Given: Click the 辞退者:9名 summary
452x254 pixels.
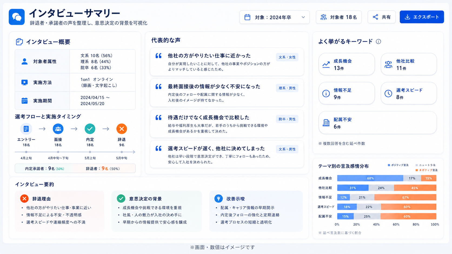Looking at the screenshot, I should [x=103, y=168].
